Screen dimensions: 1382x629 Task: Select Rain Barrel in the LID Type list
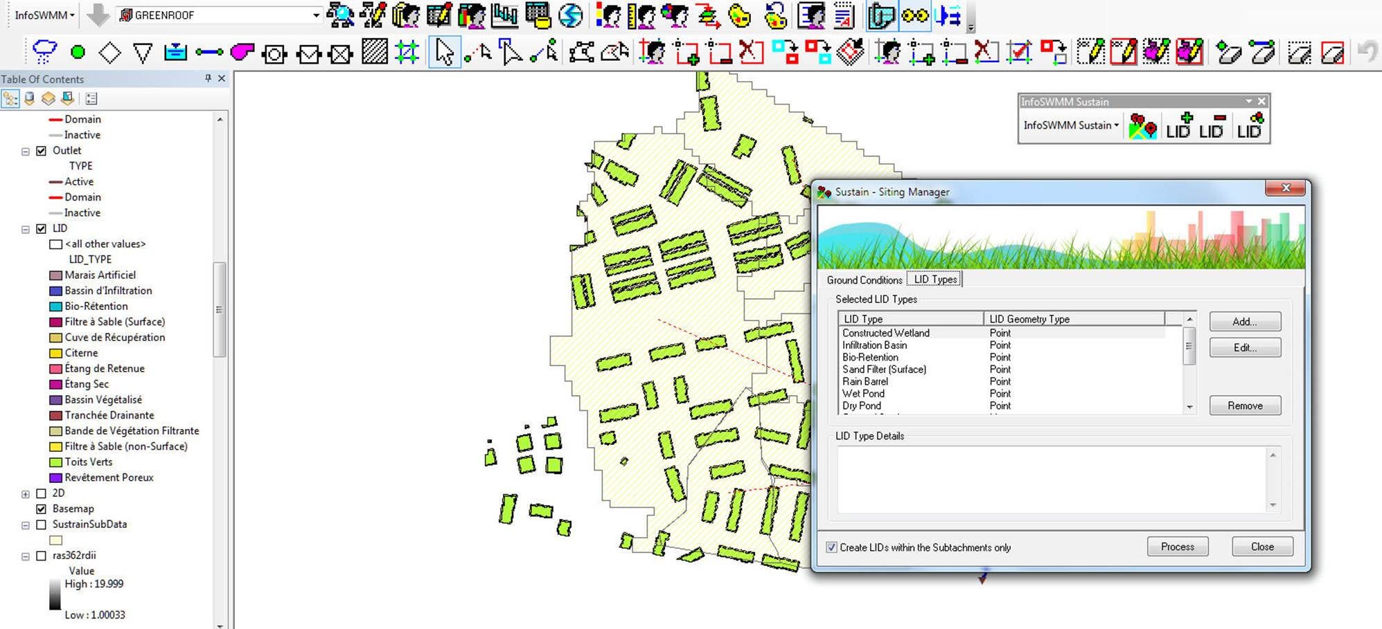865,381
